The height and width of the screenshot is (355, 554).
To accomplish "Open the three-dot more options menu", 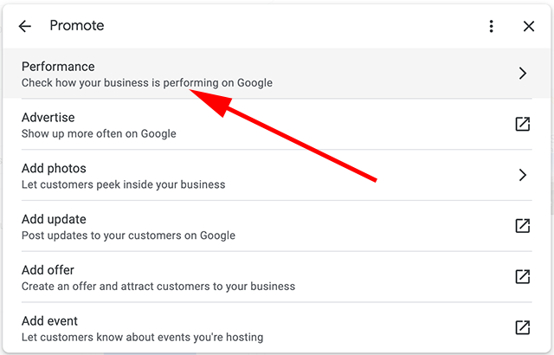I will pyautogui.click(x=492, y=26).
